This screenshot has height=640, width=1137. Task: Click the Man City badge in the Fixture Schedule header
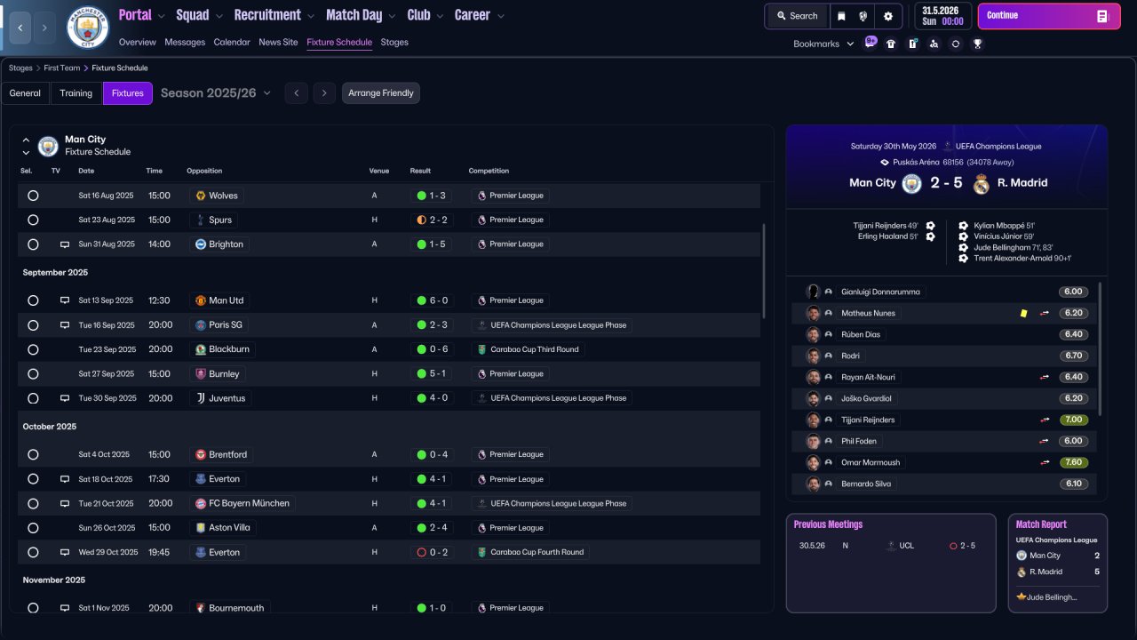(x=48, y=146)
